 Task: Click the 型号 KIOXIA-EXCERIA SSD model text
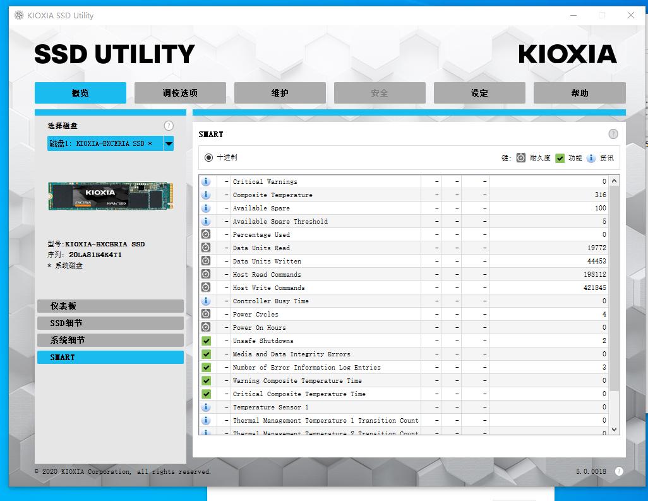pos(96,244)
